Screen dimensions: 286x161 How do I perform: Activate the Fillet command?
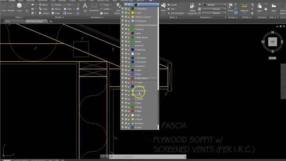tap(67, 9)
